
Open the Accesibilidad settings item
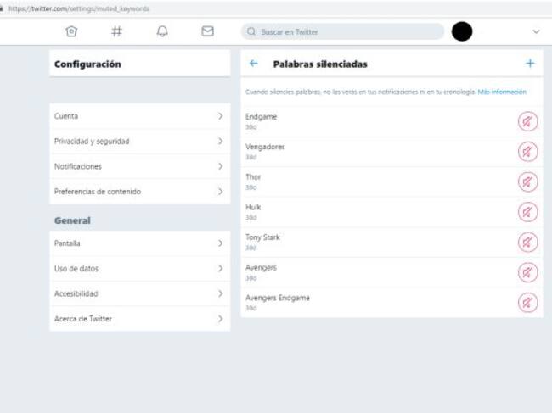point(139,293)
